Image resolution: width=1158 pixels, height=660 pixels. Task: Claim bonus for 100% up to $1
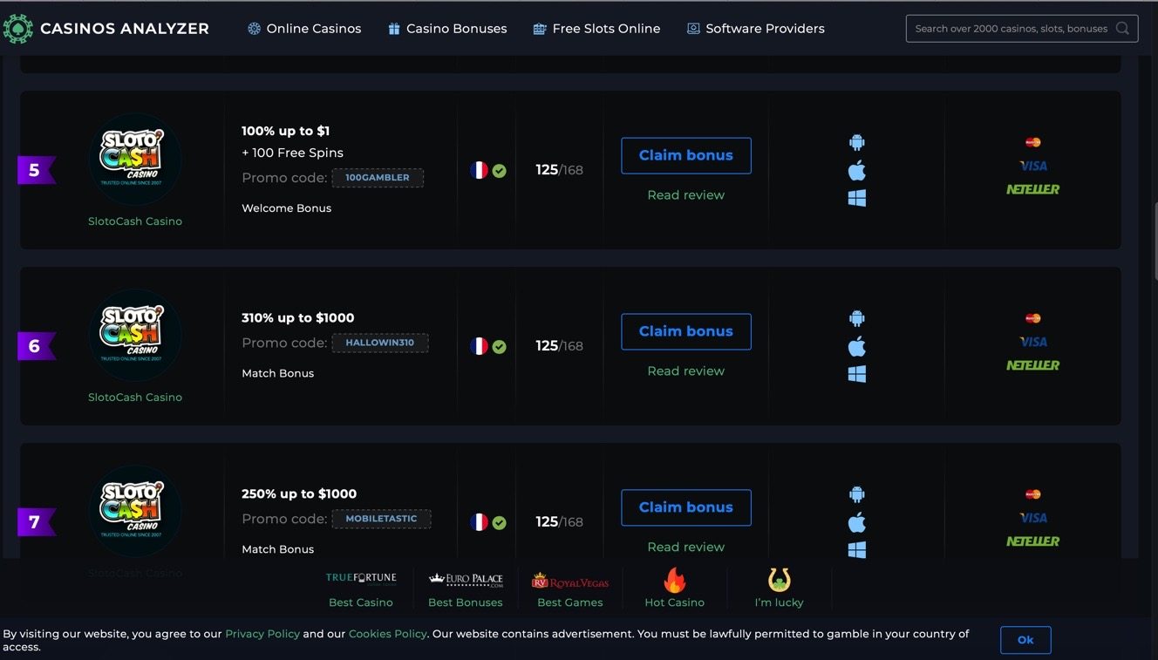(686, 155)
